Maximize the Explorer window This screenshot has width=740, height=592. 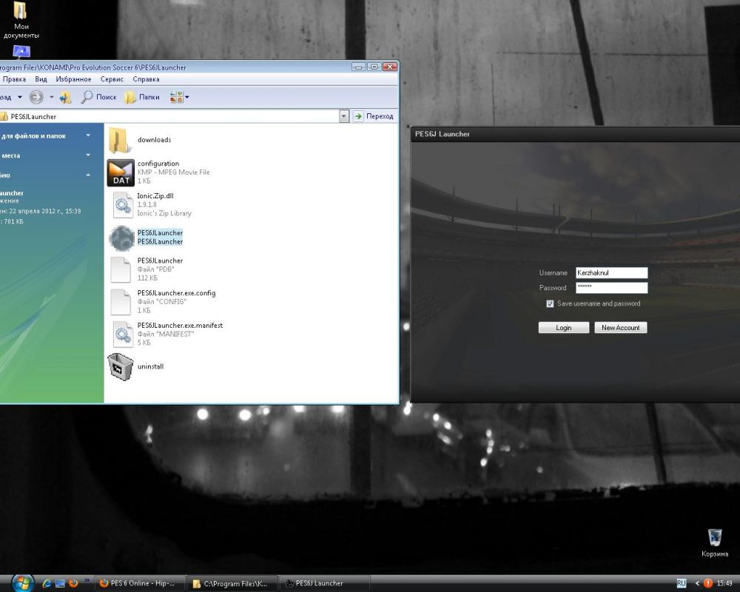coord(374,67)
